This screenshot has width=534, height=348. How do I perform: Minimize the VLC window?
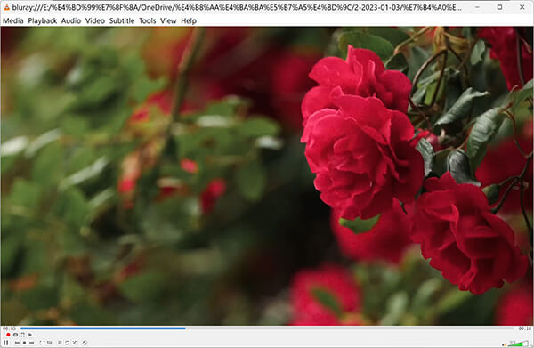(x=477, y=7)
